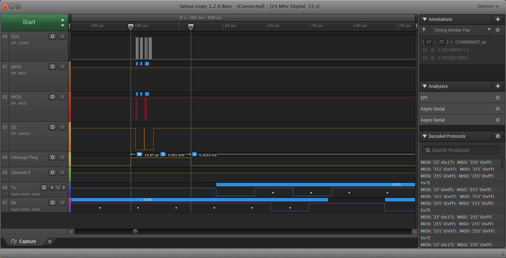Click the Search Protocols field

[x=461, y=150]
